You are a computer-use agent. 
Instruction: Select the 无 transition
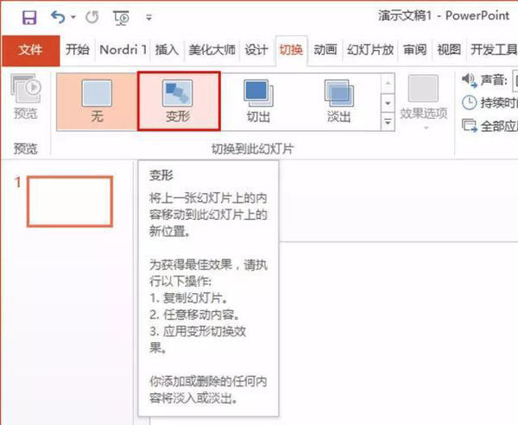coord(97,102)
